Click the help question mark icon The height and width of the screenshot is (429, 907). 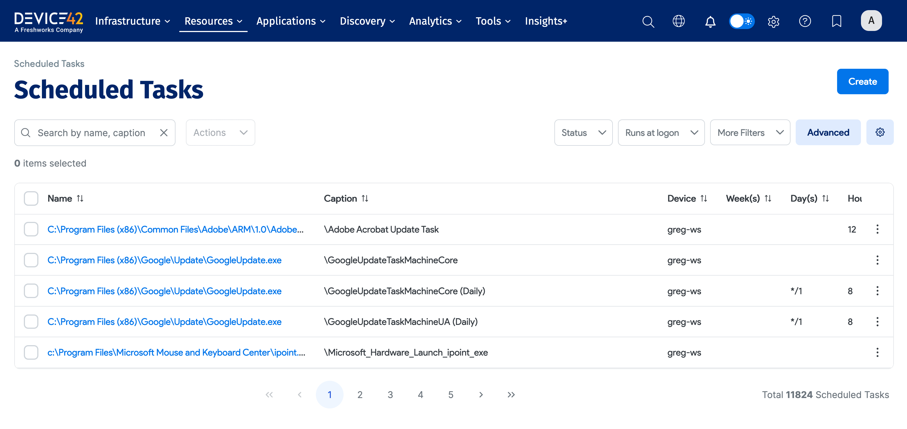point(805,21)
